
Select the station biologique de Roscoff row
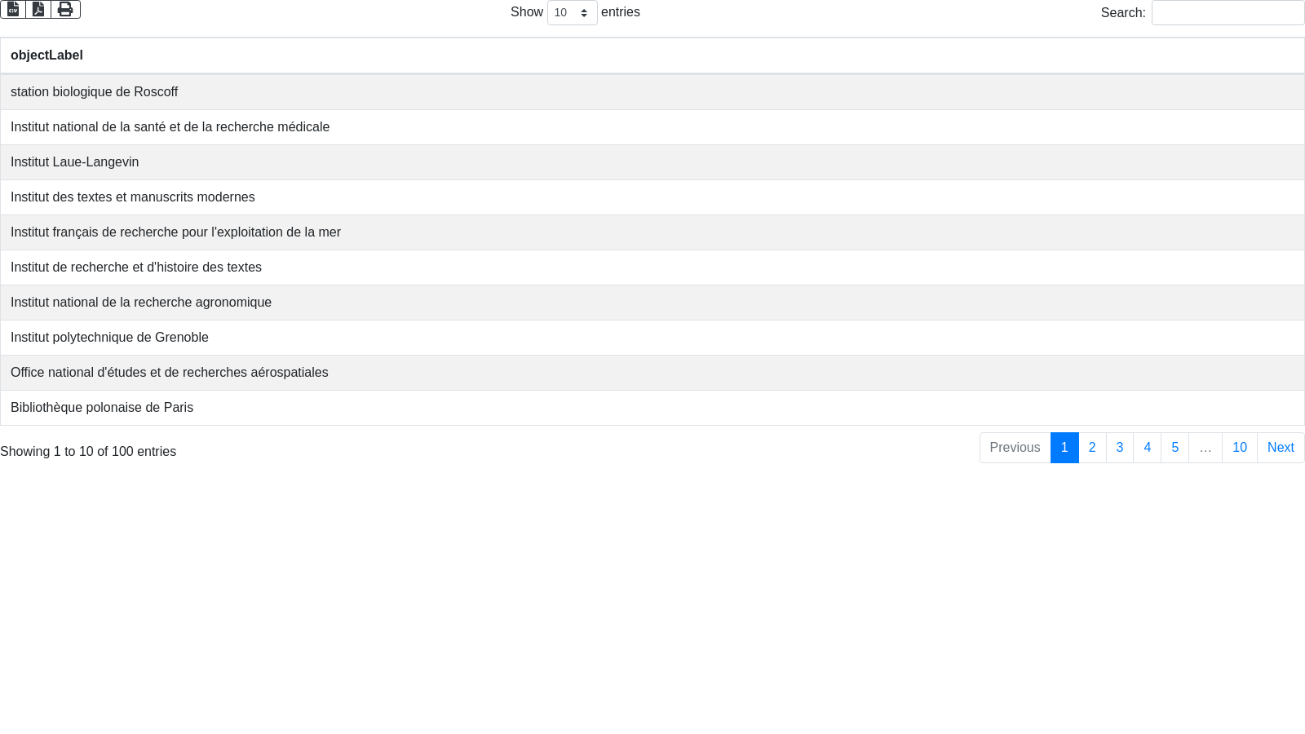[x=95, y=92]
